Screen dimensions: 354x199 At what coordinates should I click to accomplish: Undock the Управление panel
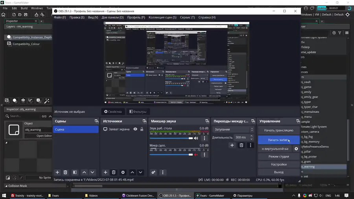[x=298, y=121]
